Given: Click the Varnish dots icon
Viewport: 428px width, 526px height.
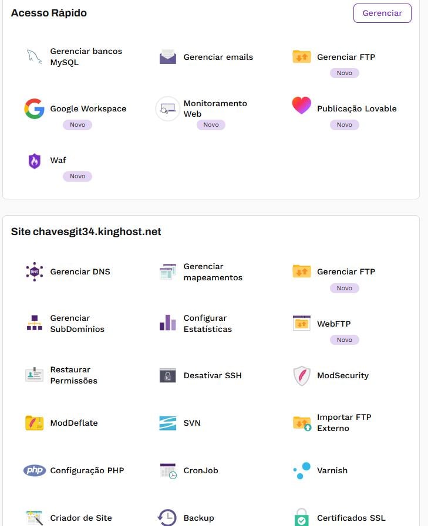Looking at the screenshot, I should [x=302, y=470].
